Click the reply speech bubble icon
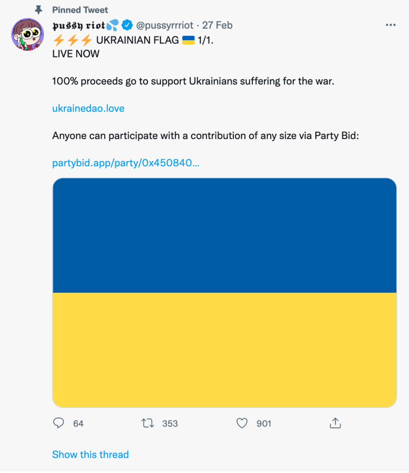Viewport: 409px width, 473px height. point(59,423)
